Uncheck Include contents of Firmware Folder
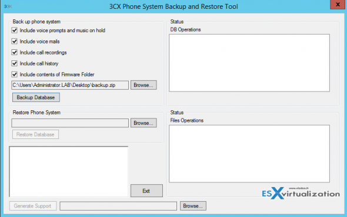347x217 pixels. click(15, 74)
